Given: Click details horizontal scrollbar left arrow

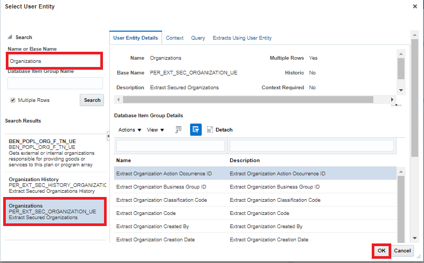Looking at the screenshot, I should click(118, 100).
